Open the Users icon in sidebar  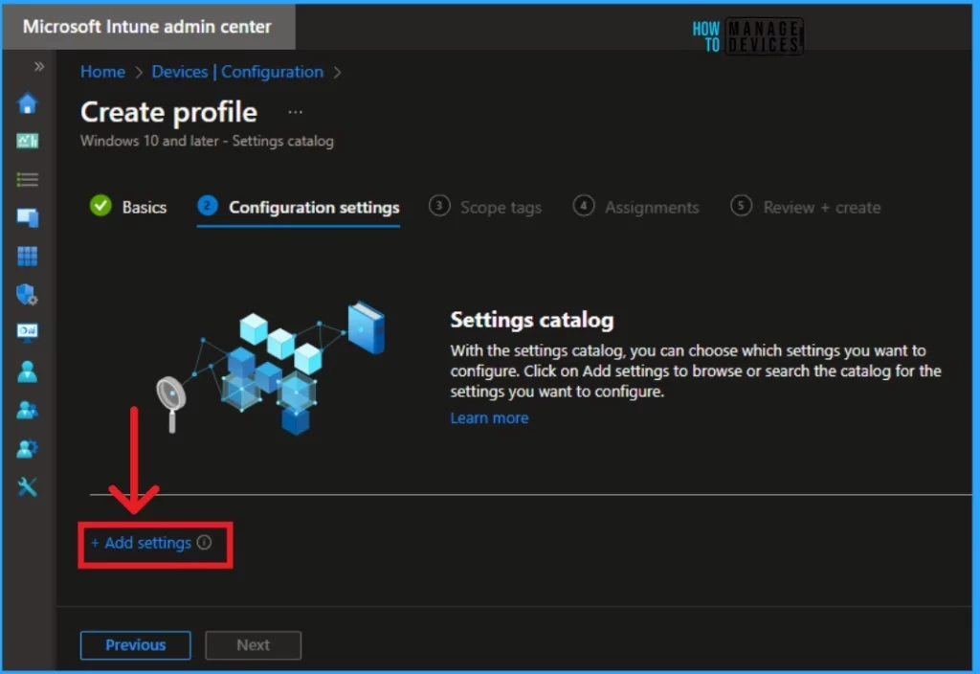click(27, 371)
